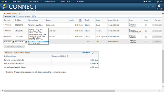Click the scroll left arrow
The height and width of the screenshot is (92, 164).
point(3,91)
